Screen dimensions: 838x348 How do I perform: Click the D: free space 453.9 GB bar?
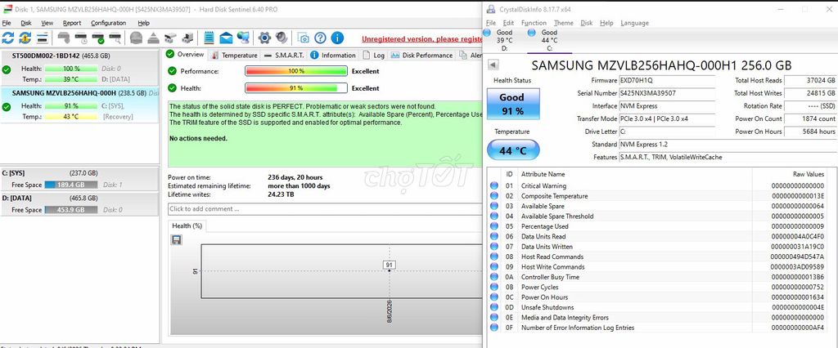[x=70, y=210]
